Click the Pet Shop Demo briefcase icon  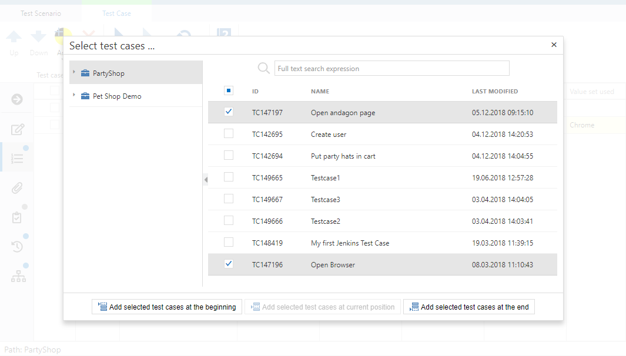85,96
